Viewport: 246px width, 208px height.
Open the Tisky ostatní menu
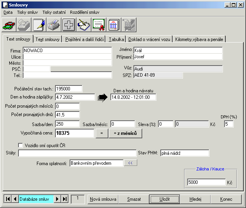coord(54,12)
